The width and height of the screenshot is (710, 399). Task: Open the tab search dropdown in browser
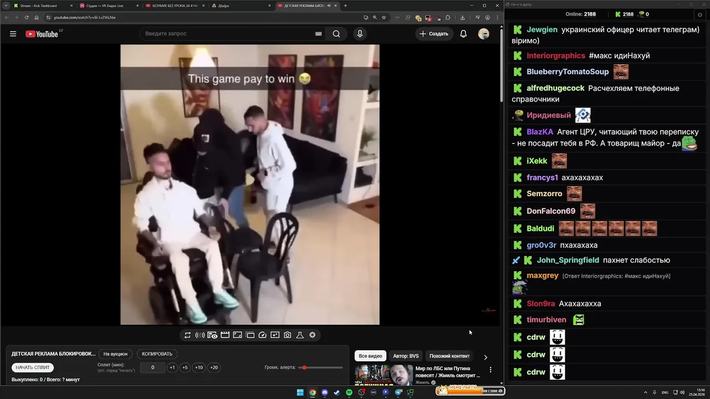point(6,6)
